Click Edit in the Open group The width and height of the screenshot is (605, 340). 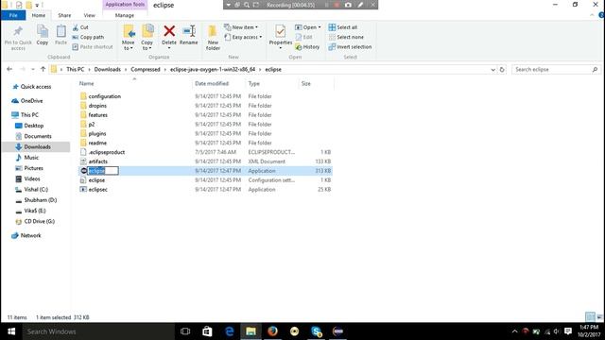tap(304, 37)
